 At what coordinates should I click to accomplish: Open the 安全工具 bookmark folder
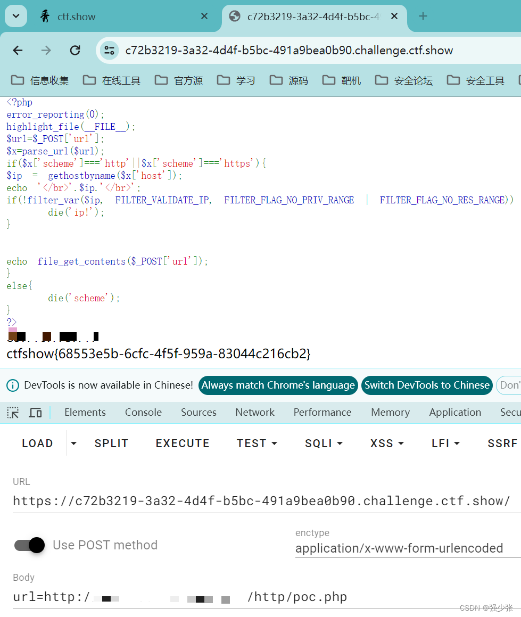(475, 81)
